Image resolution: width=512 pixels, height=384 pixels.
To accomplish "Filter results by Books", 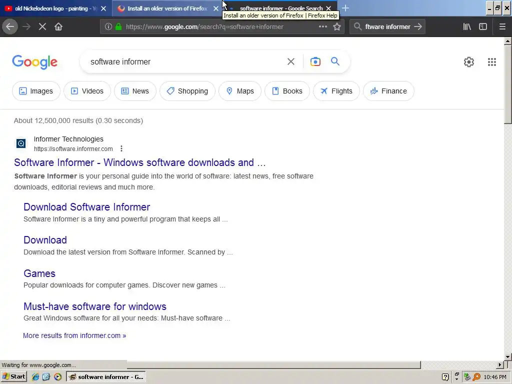I will [x=287, y=91].
